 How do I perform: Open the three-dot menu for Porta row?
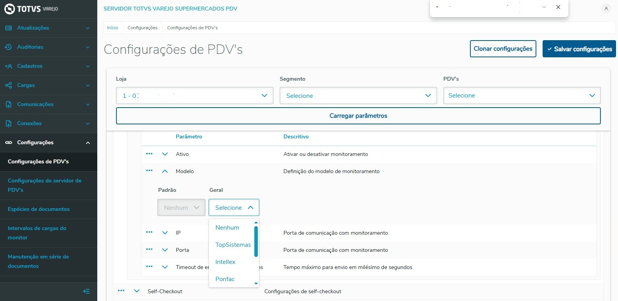149,249
